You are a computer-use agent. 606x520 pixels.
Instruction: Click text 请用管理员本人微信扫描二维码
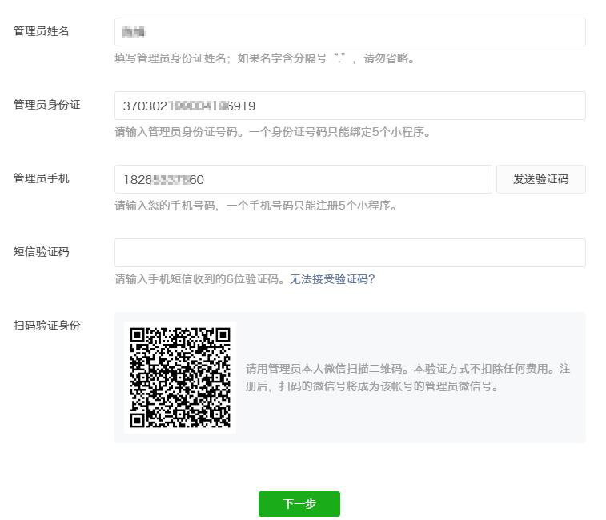[x=324, y=369]
